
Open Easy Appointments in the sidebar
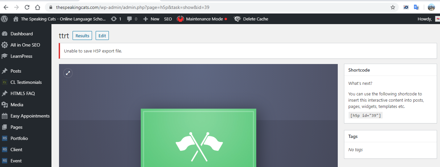(x=26, y=116)
